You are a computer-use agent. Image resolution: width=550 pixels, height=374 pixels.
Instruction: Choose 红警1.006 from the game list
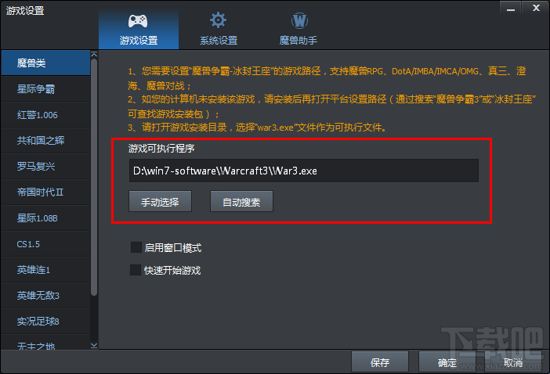[x=45, y=115]
